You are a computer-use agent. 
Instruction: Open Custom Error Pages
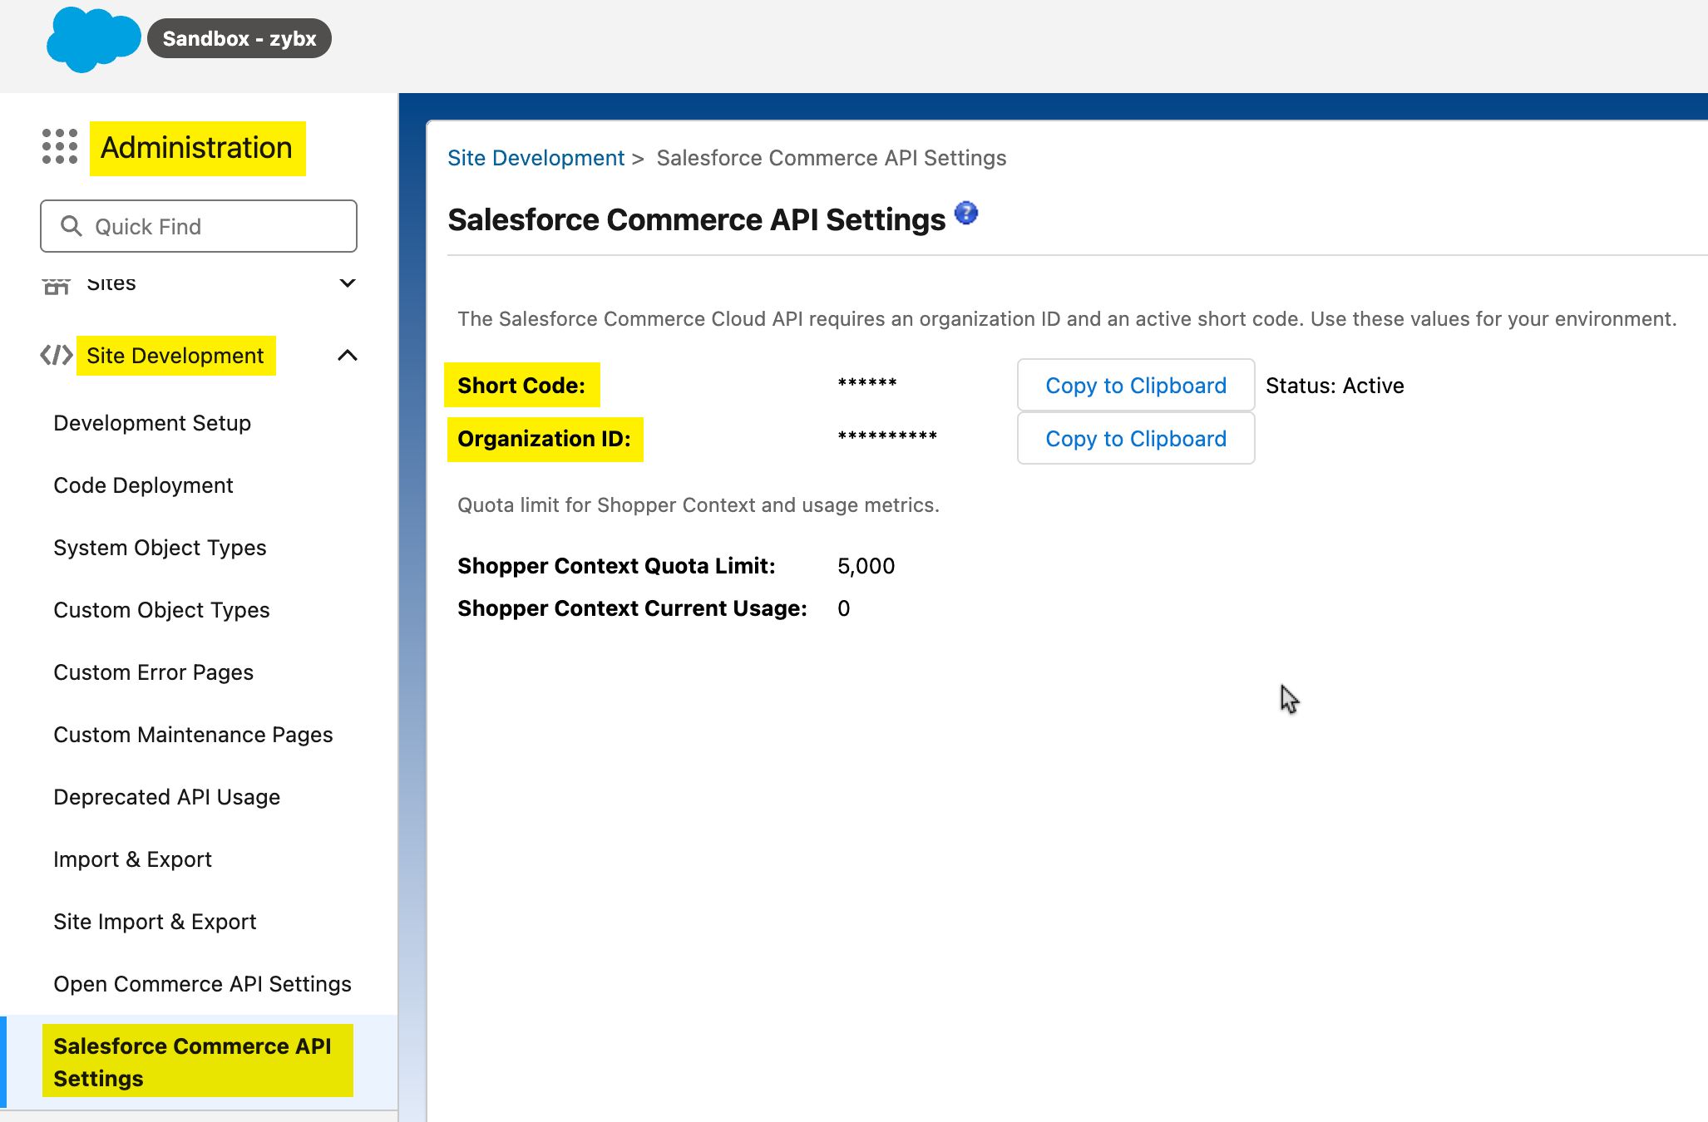click(x=153, y=672)
